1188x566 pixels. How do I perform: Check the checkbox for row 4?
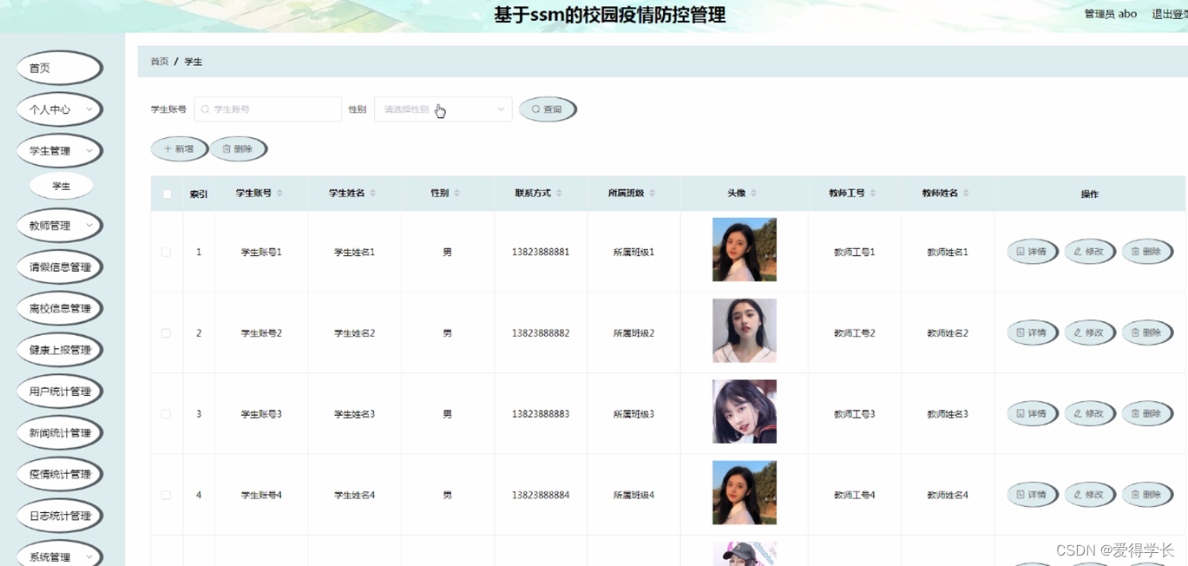tap(166, 496)
